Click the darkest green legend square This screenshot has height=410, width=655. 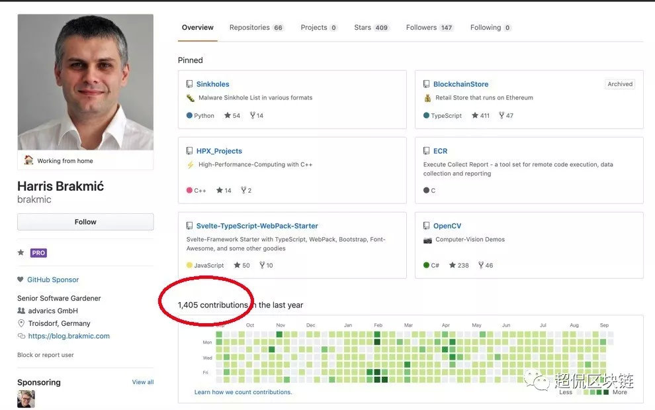click(x=605, y=392)
